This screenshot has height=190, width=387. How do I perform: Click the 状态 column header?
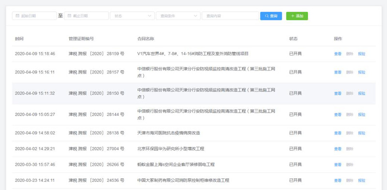(x=293, y=39)
